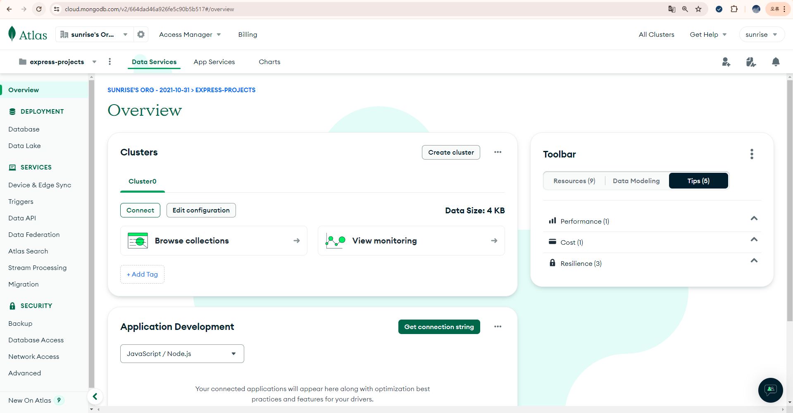Open Database Access in the sidebar
The height and width of the screenshot is (413, 793).
coord(36,340)
